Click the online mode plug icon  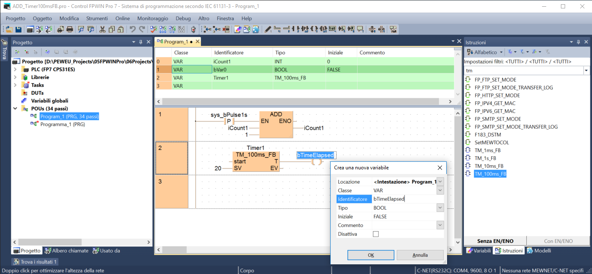[193, 29]
